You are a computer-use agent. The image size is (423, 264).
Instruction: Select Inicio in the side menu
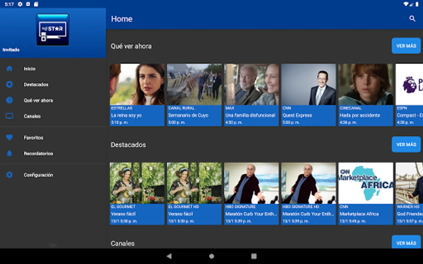pyautogui.click(x=53, y=69)
